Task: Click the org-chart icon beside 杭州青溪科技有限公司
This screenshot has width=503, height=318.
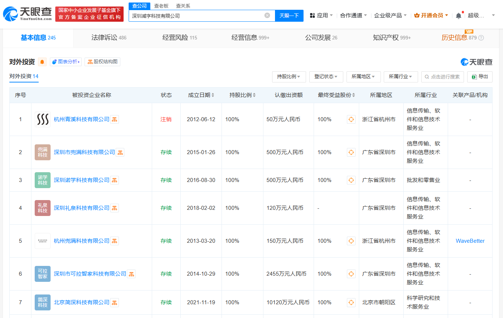Action: (115, 119)
